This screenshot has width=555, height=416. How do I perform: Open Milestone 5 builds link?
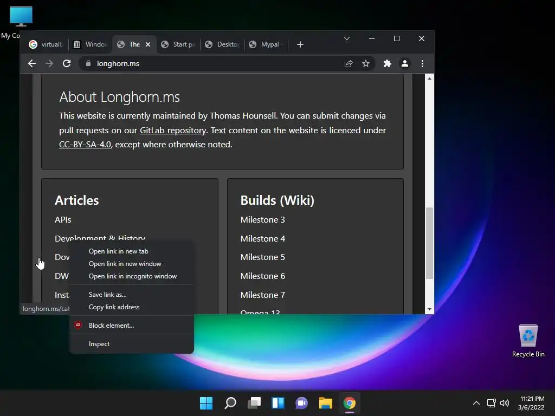click(x=263, y=257)
